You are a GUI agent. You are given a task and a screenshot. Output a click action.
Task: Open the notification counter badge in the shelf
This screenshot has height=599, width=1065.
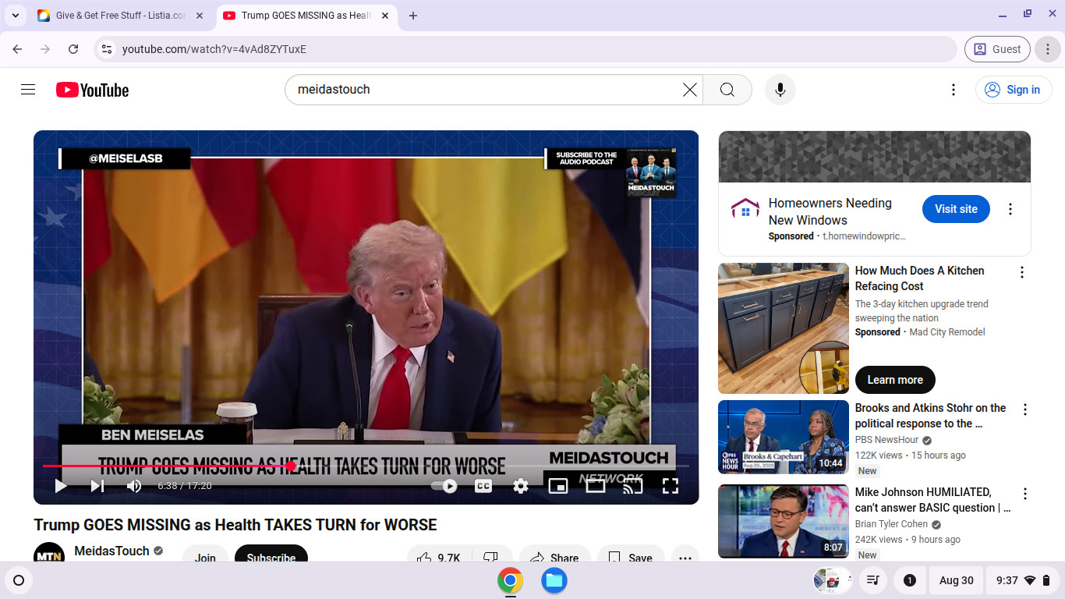909,580
